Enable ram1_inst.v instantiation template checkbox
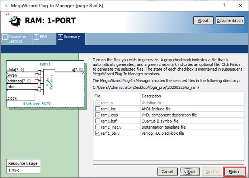249x178 pixels. (98, 127)
